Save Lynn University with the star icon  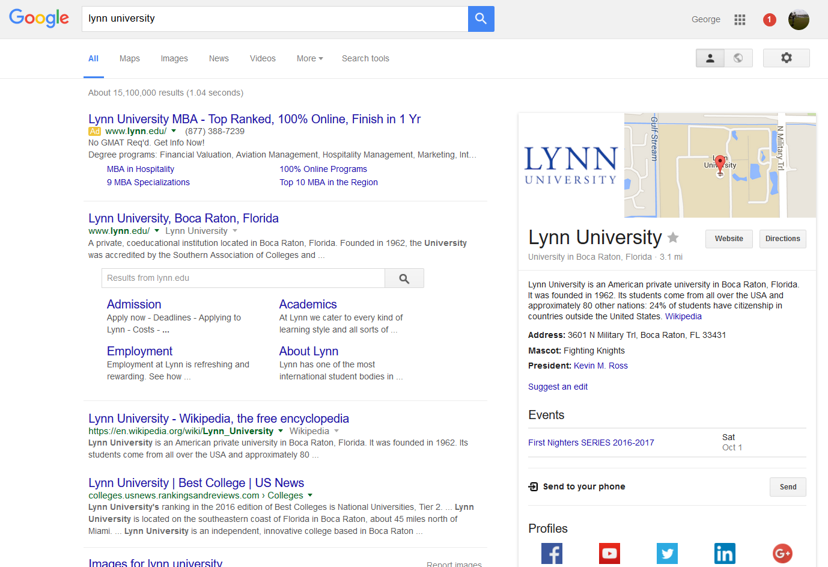coord(673,238)
